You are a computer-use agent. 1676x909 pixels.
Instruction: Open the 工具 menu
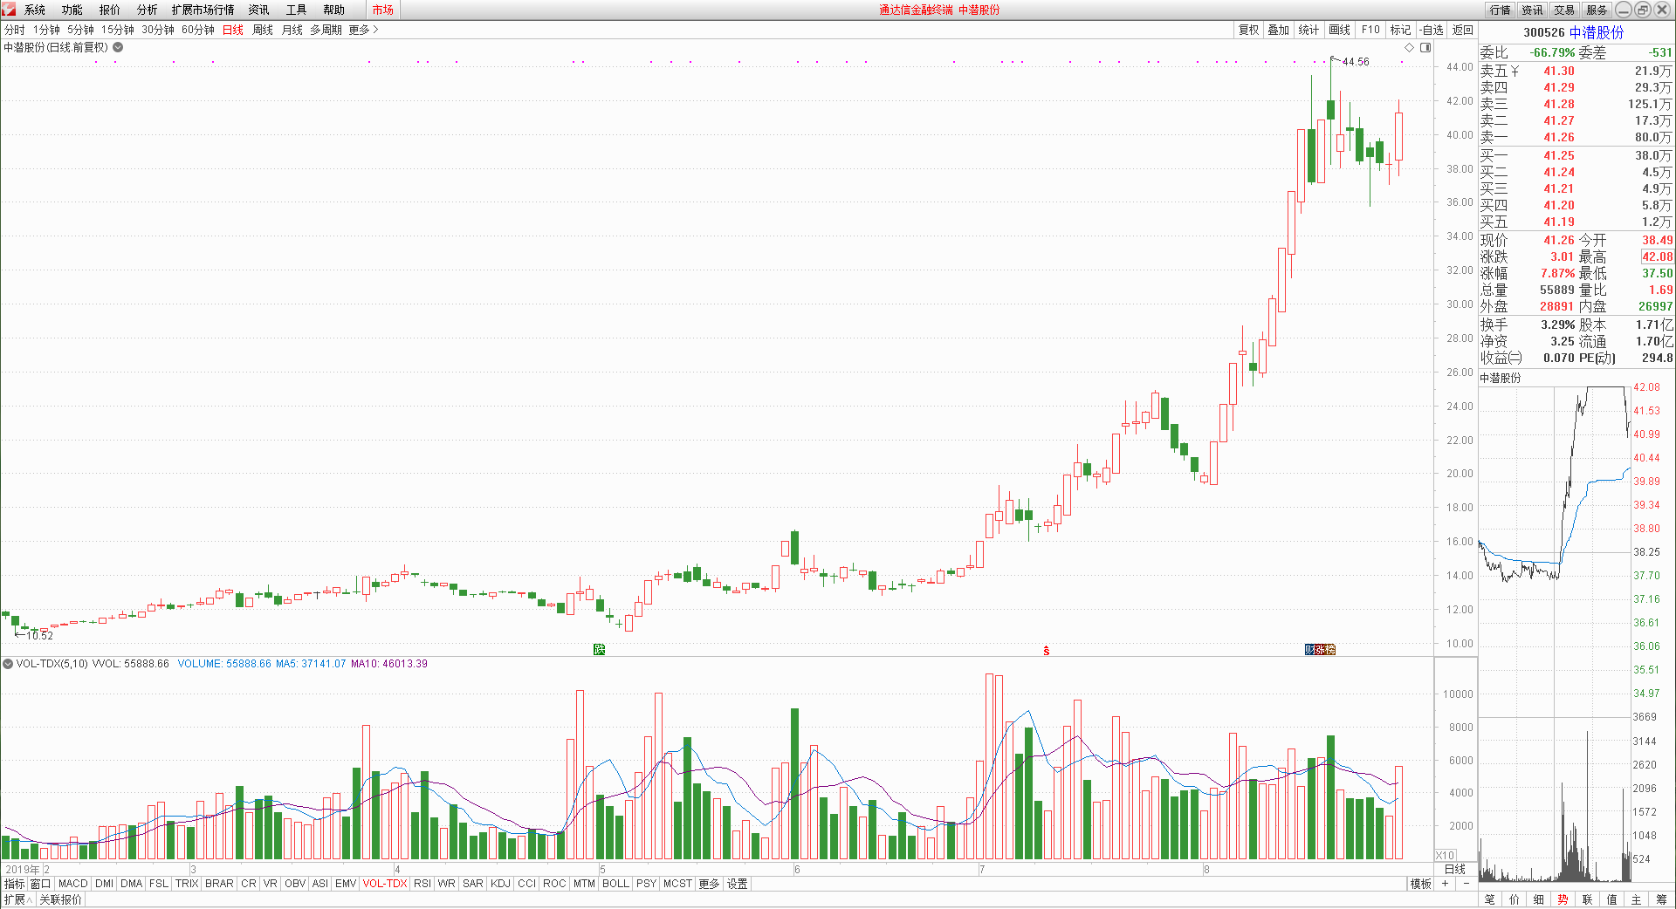(x=297, y=10)
